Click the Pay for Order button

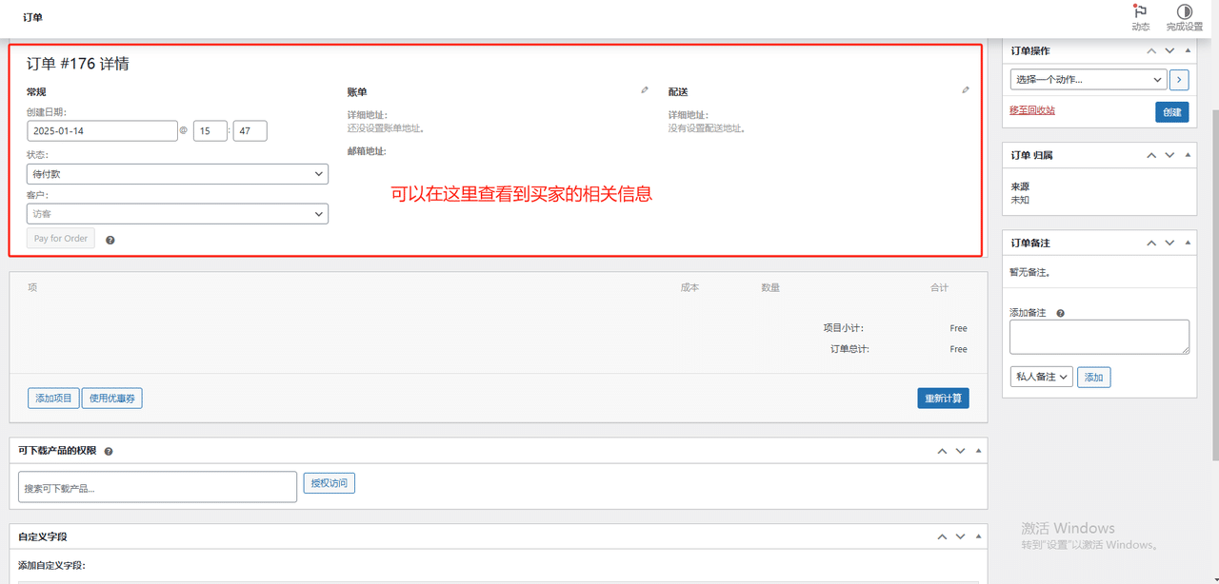coord(61,239)
